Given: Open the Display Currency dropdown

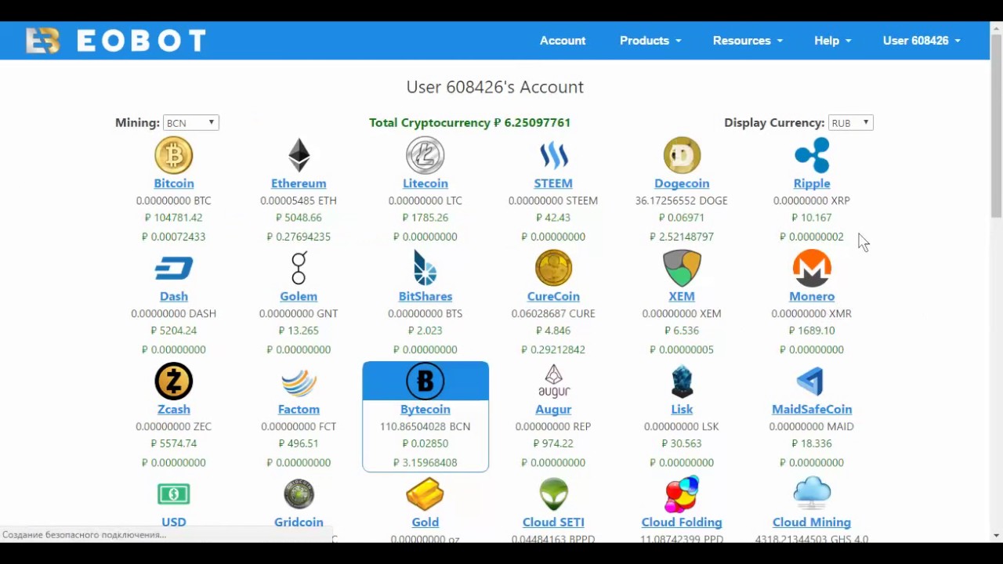Looking at the screenshot, I should 850,123.
